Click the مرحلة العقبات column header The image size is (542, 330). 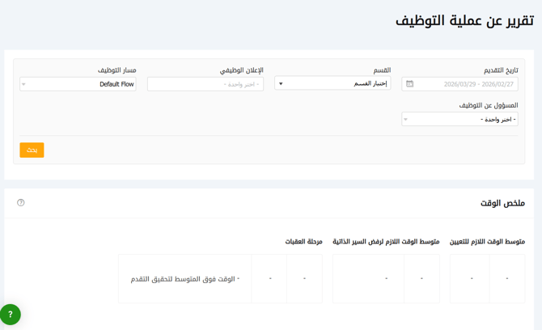click(303, 242)
